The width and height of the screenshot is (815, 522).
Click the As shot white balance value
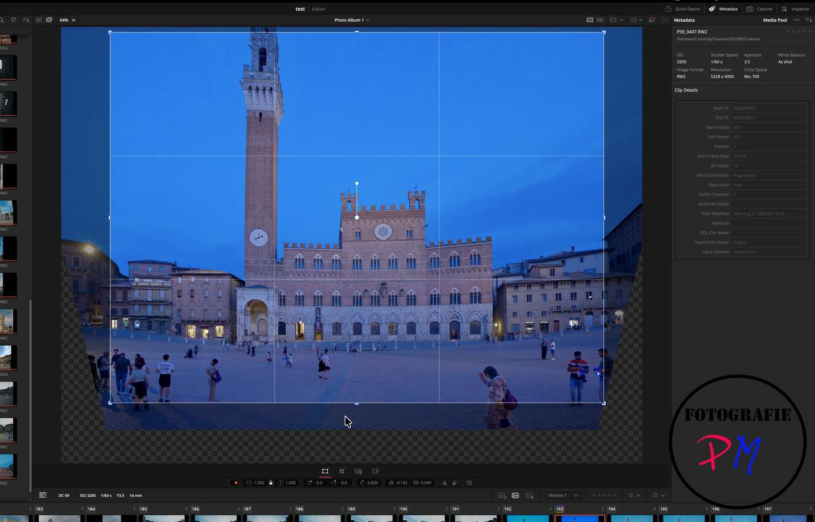pos(785,62)
